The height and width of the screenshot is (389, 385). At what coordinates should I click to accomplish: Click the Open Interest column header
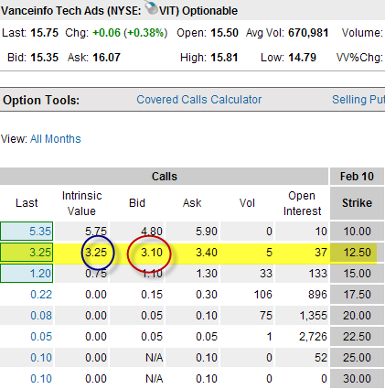302,203
